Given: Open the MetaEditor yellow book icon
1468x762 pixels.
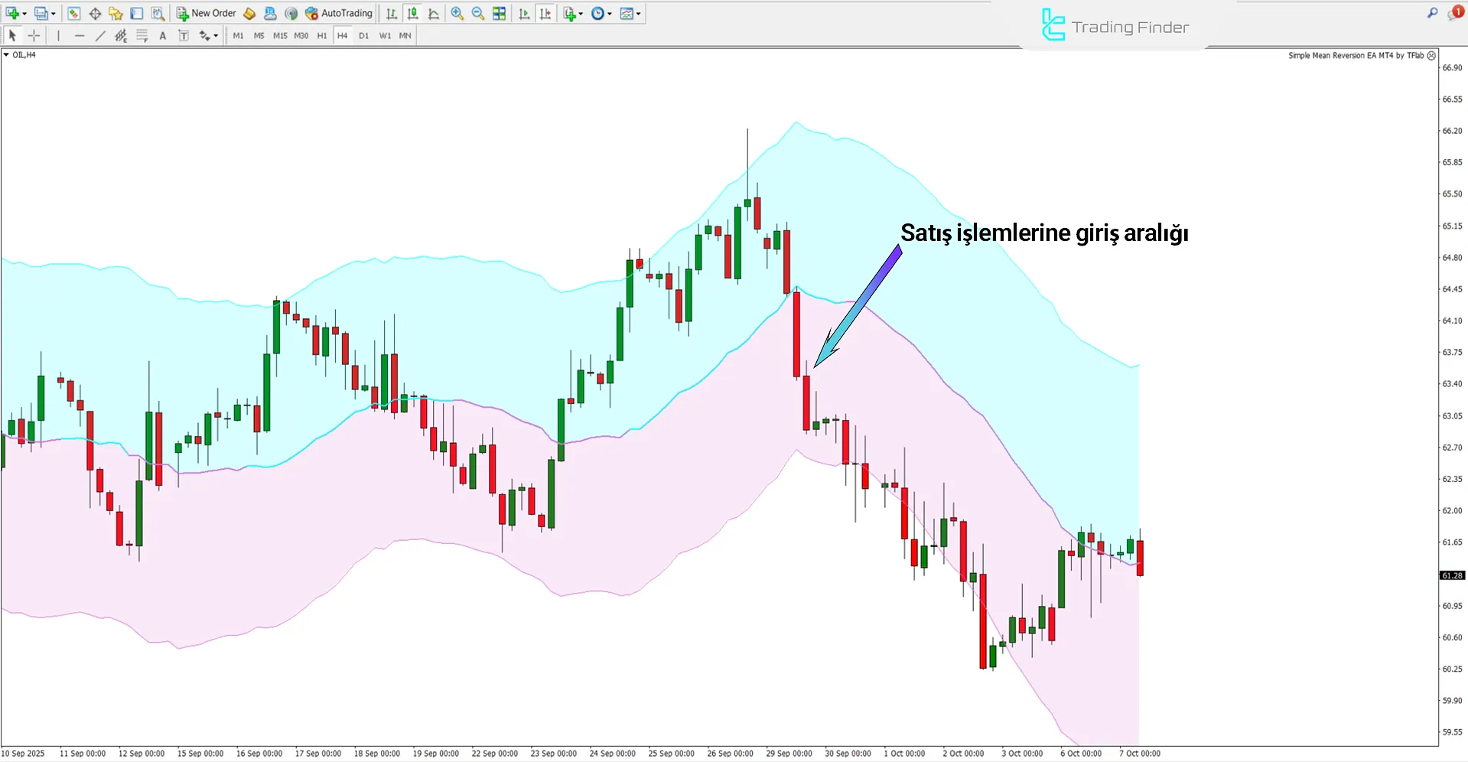Looking at the screenshot, I should (249, 14).
